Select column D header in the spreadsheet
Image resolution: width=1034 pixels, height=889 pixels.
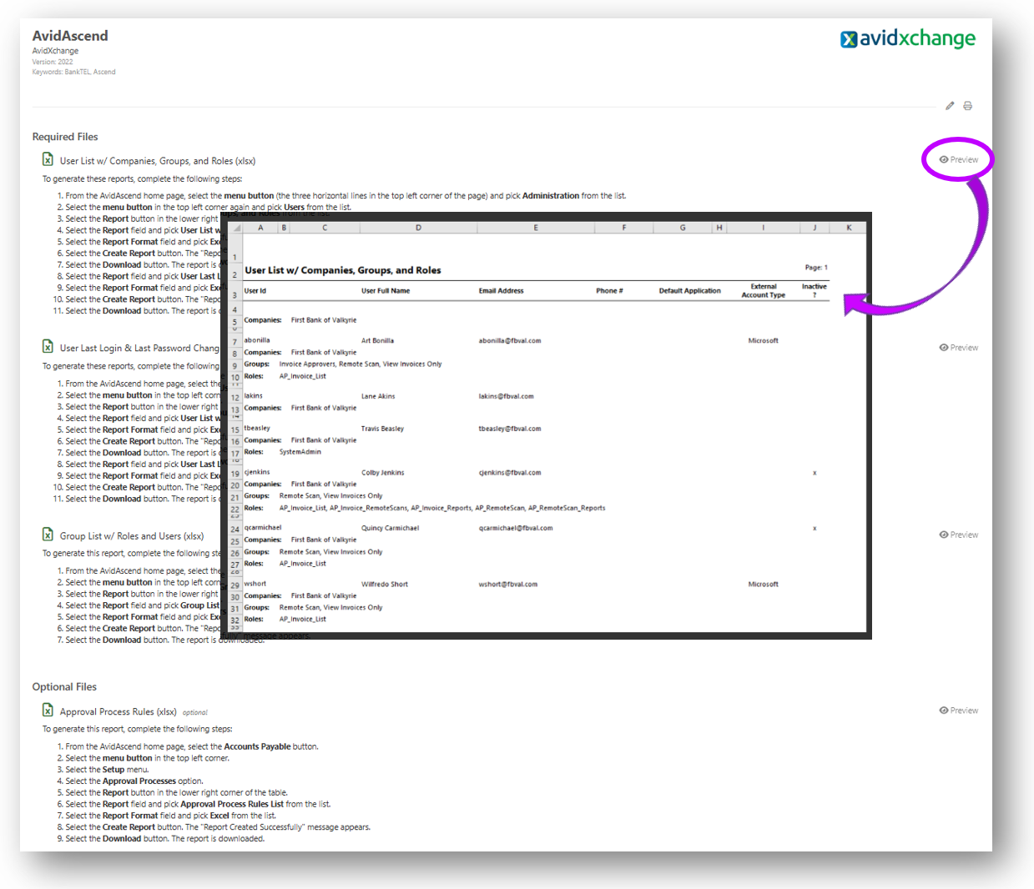[418, 228]
